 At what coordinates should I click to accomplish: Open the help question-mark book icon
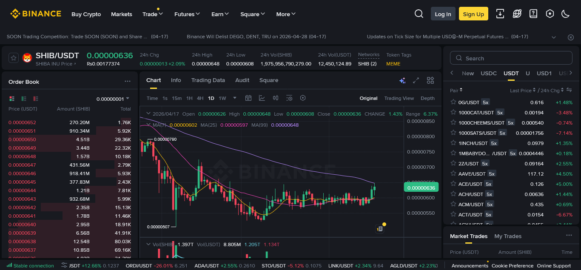coord(533,14)
